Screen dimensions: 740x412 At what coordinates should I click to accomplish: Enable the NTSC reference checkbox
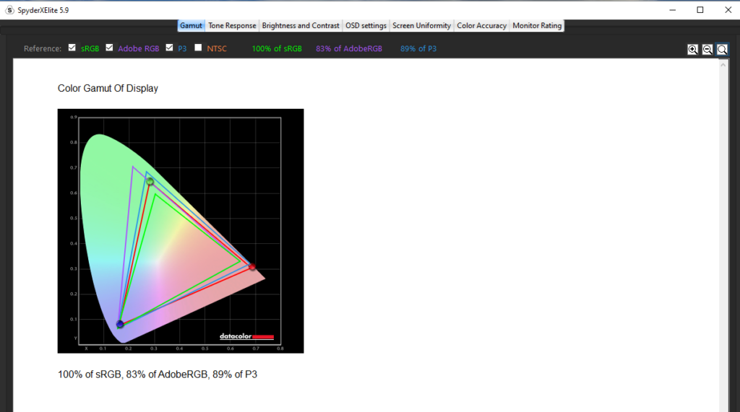coord(198,48)
